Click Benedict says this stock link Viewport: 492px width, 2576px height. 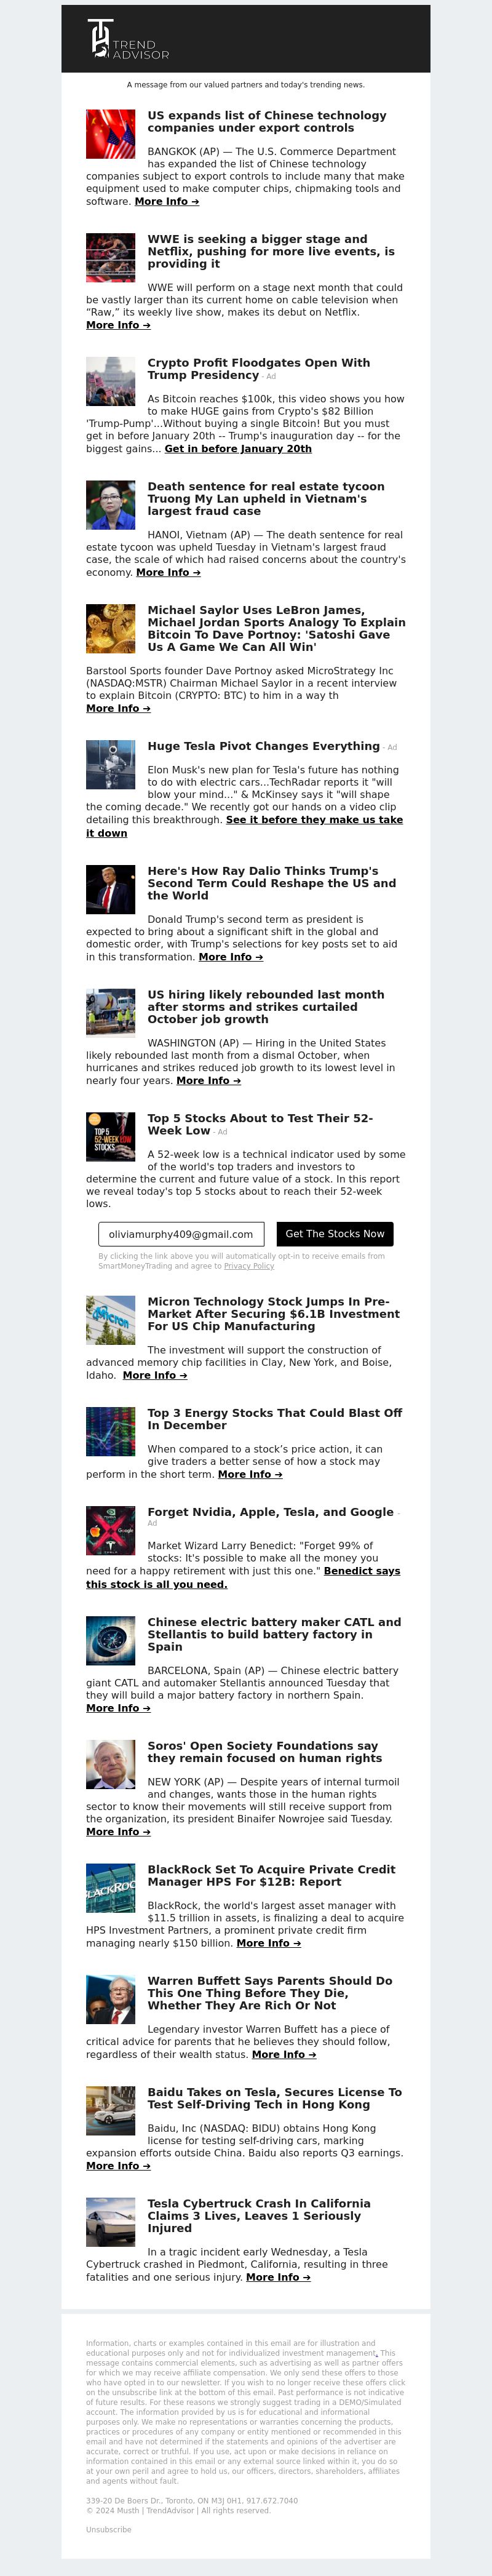243,1577
